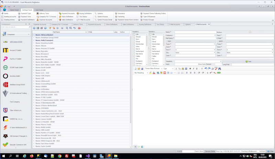This screenshot has height=159, width=275.
Task: Click the Test button
Action: click(x=248, y=61)
